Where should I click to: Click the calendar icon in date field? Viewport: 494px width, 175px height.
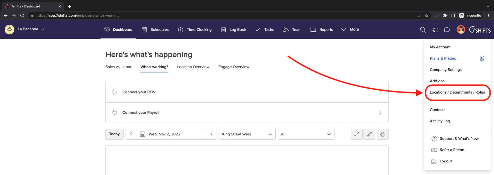[143, 134]
